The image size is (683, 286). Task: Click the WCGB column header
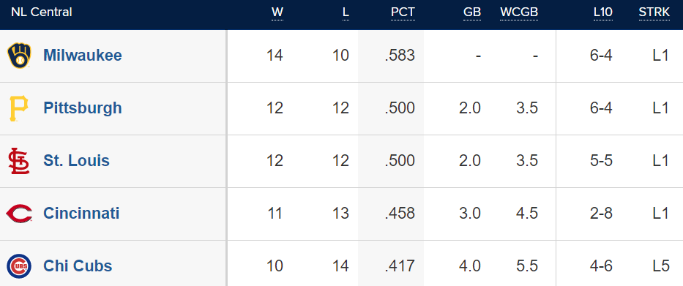[x=519, y=12]
